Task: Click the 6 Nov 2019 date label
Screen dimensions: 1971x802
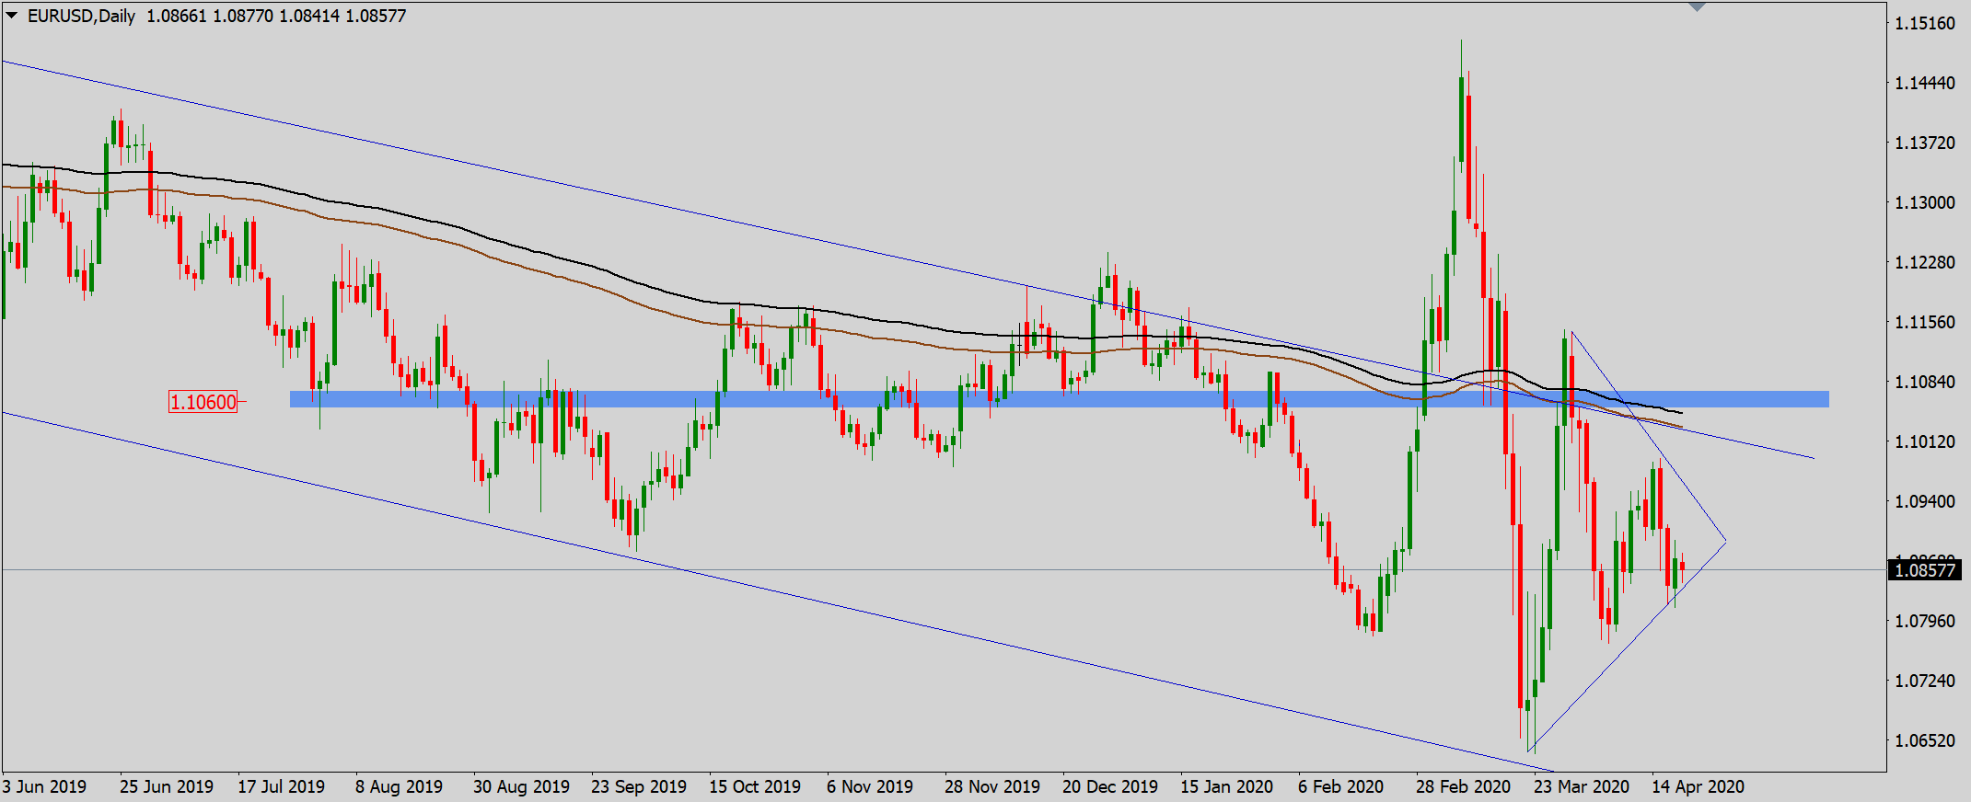Action: pos(870,787)
